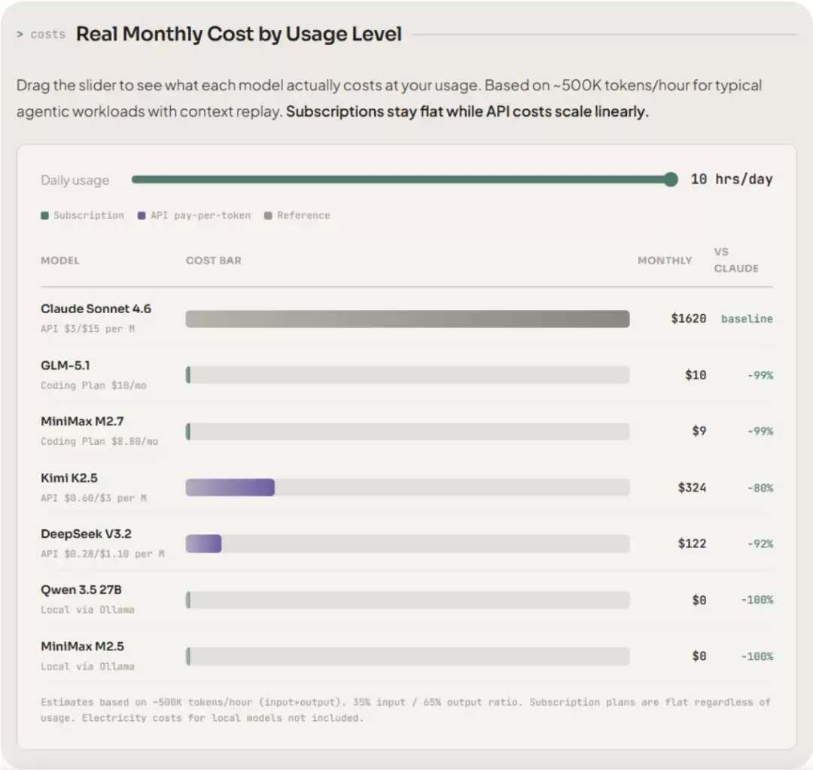Click the -80% value for Kimi K2.5

click(x=760, y=488)
